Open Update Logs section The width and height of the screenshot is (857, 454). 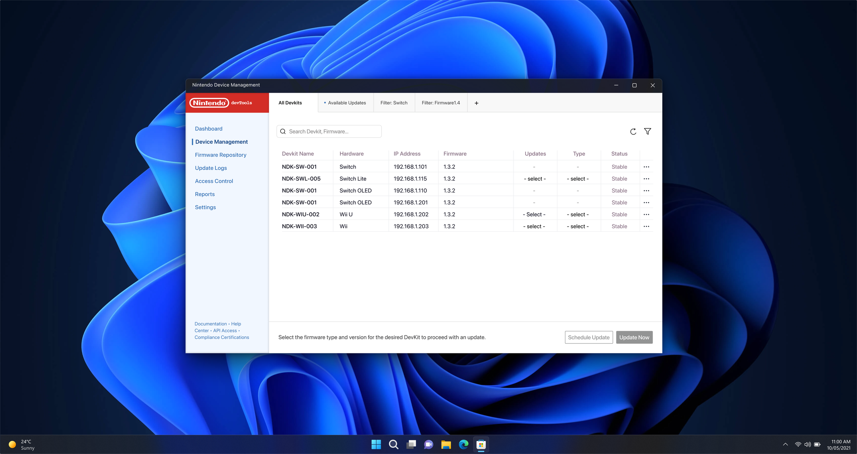point(211,168)
